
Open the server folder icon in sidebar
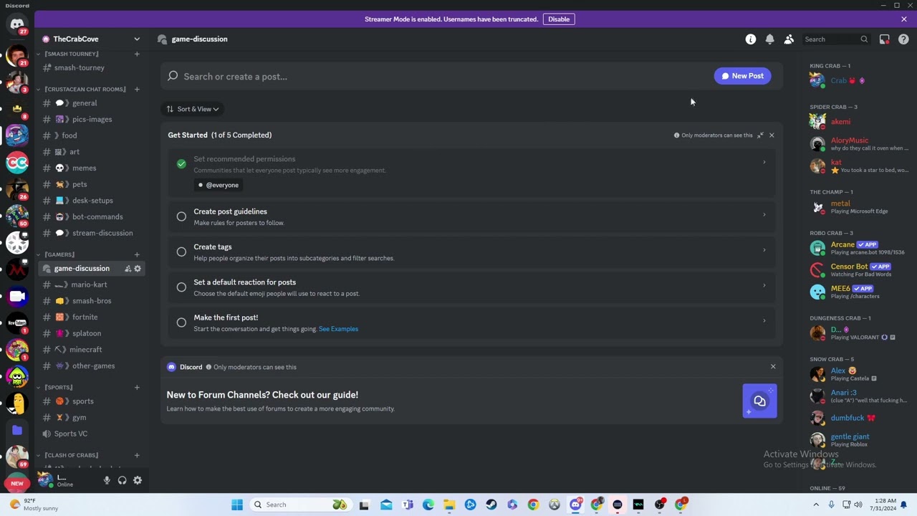click(x=17, y=430)
